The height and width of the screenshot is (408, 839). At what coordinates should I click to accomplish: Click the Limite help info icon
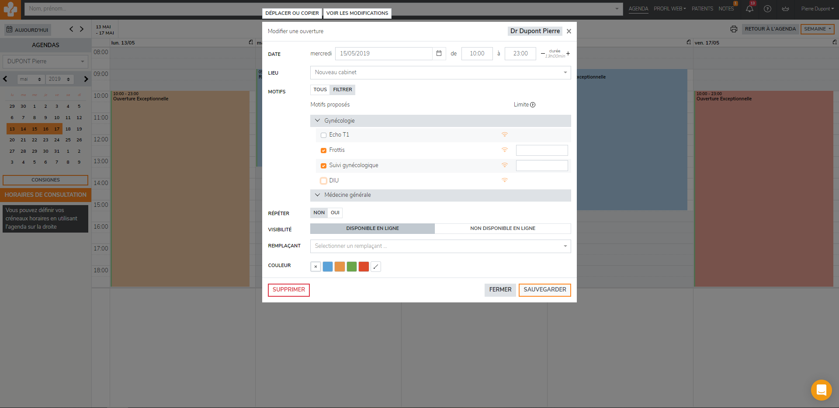click(x=533, y=105)
